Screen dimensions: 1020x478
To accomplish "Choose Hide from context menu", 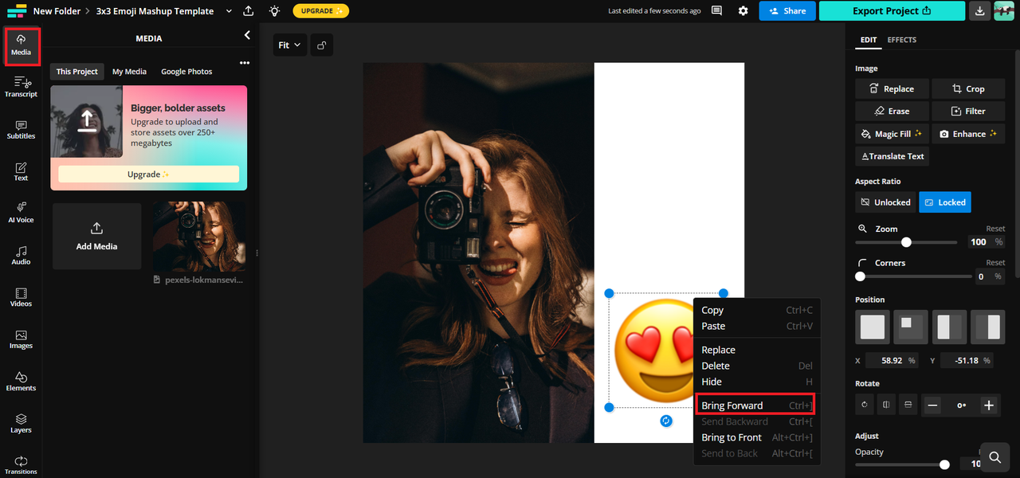I will coord(757,382).
